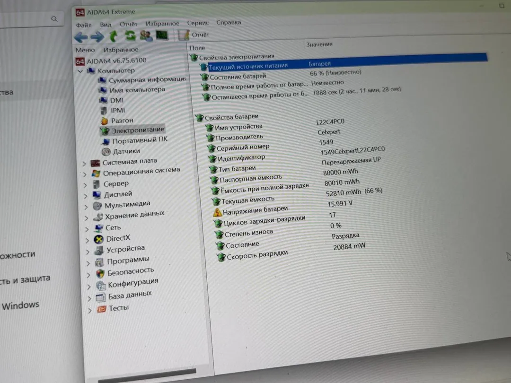Image resolution: width=511 pixels, height=383 pixels.
Task: Click the Back arrow toolbar icon
Action: coord(81,37)
